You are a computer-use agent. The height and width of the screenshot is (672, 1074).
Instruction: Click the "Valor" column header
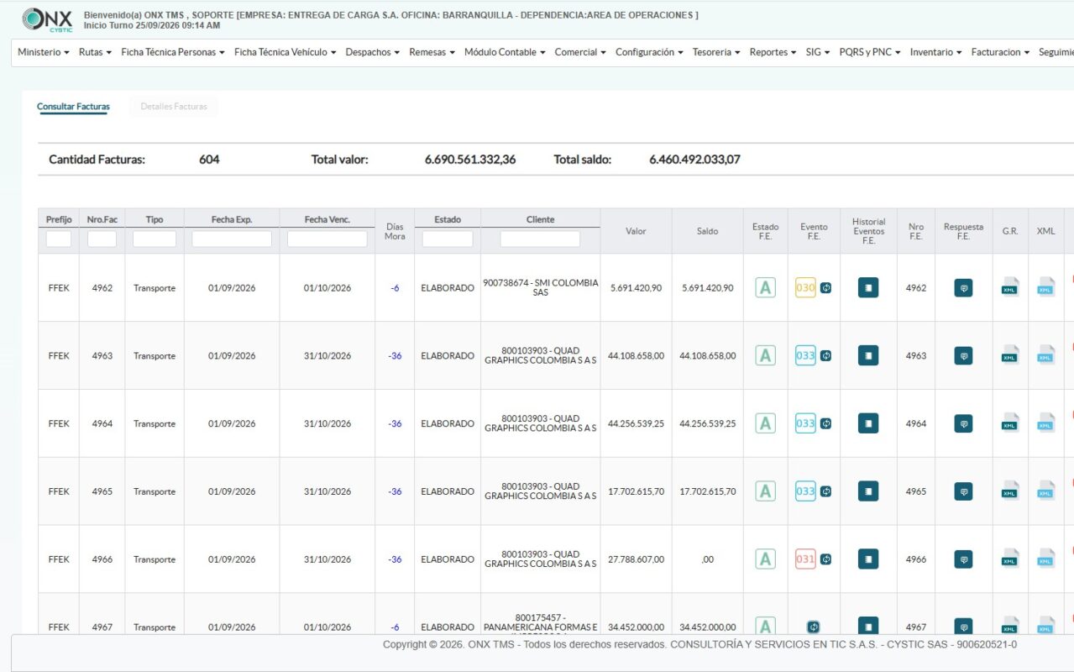coord(636,231)
